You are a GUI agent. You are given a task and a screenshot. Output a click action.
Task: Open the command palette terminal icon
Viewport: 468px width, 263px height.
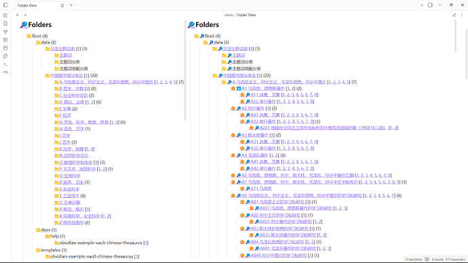(5, 64)
